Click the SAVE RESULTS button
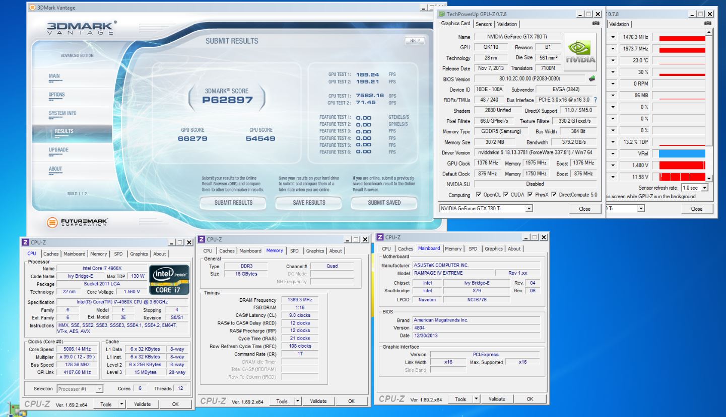This screenshot has height=417, width=726. point(309,203)
